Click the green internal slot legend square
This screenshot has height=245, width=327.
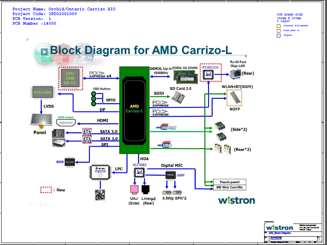pyautogui.click(x=278, y=26)
